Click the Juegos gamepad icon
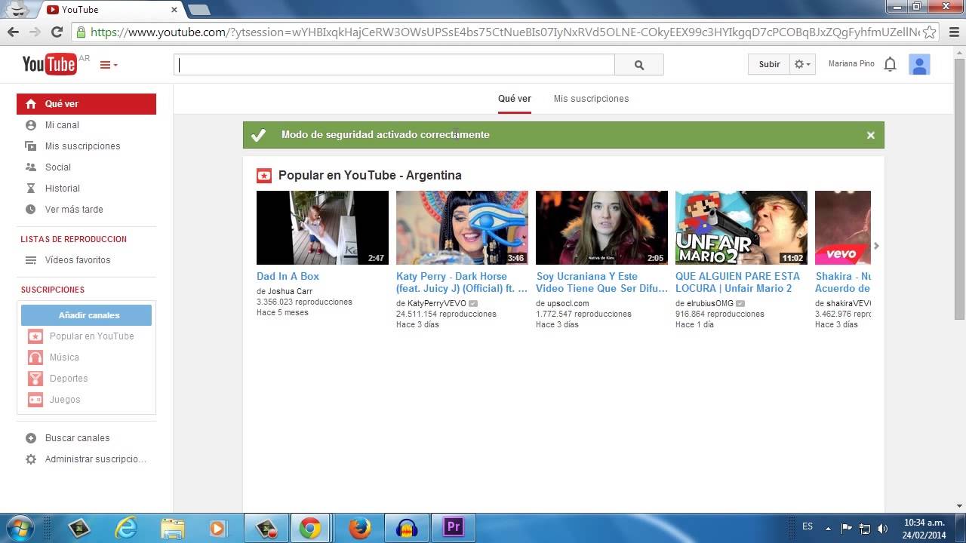 pyautogui.click(x=35, y=400)
